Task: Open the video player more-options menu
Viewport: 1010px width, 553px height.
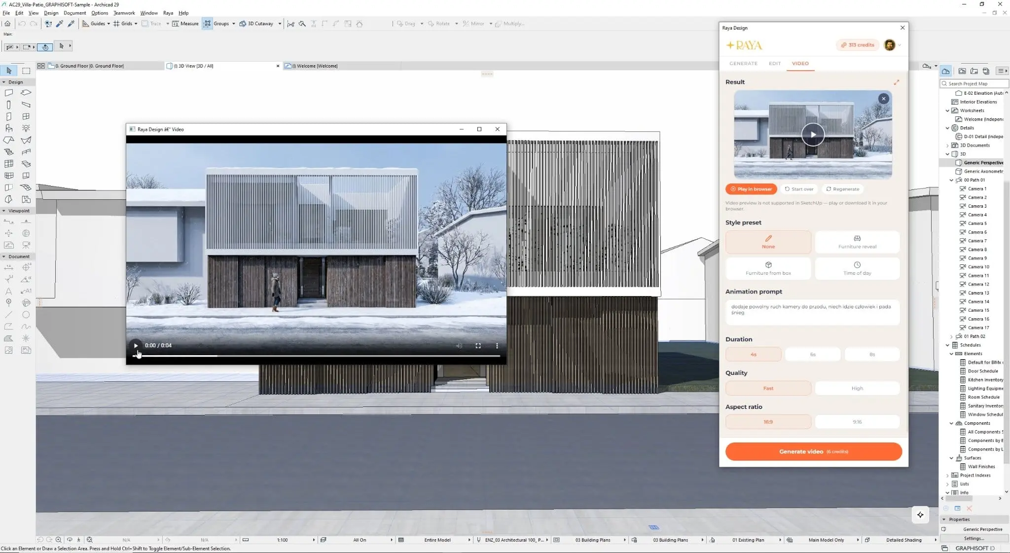Action: click(x=497, y=345)
